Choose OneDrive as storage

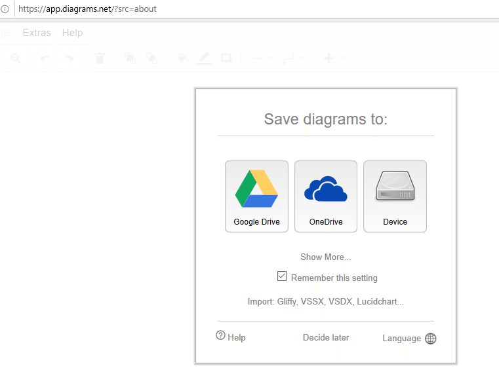pyautogui.click(x=325, y=196)
